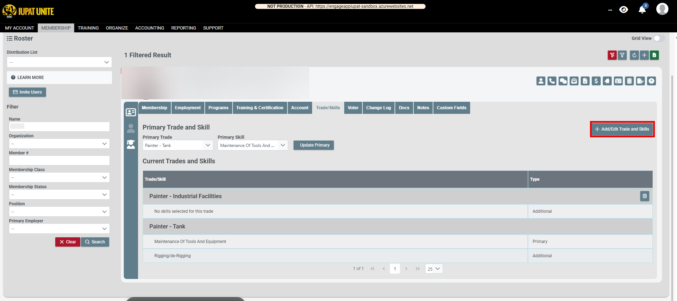Click the circled up-arrow icon
Image resolution: width=677 pixels, height=301 pixels.
coord(651,81)
